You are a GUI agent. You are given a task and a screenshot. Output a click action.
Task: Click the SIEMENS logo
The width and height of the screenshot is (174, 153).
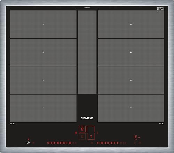click(x=87, y=118)
